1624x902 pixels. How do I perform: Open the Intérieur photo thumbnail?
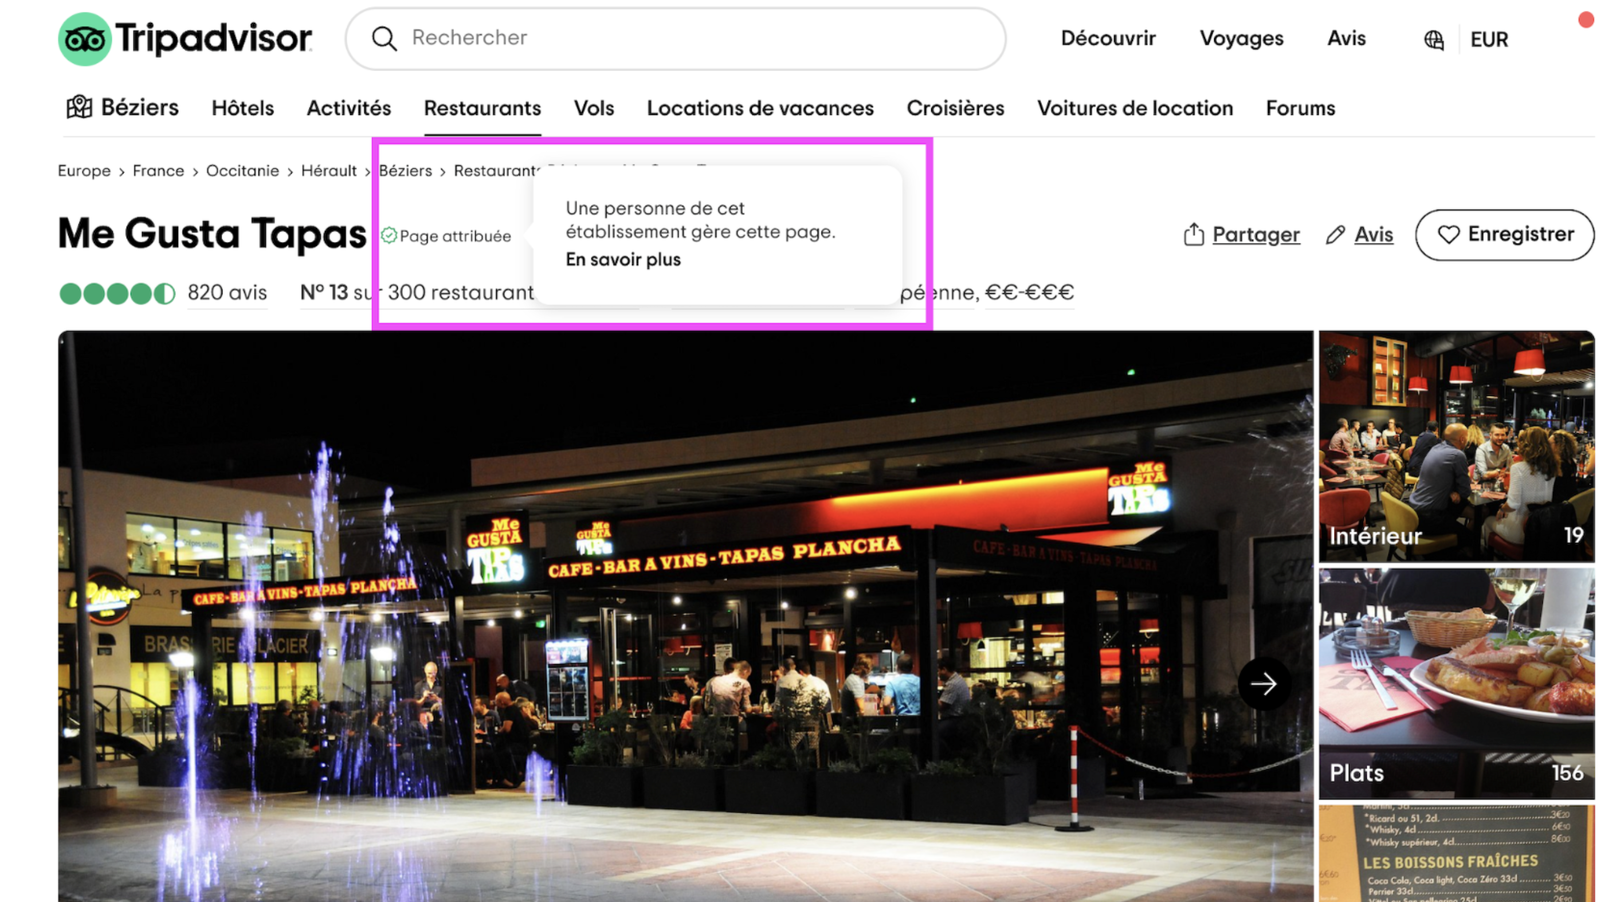click(x=1456, y=446)
